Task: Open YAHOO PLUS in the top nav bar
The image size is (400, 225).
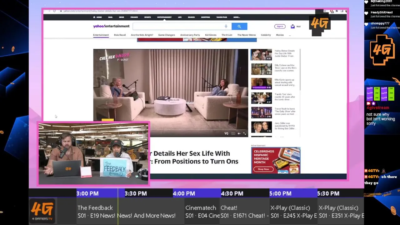Action: pos(222,17)
